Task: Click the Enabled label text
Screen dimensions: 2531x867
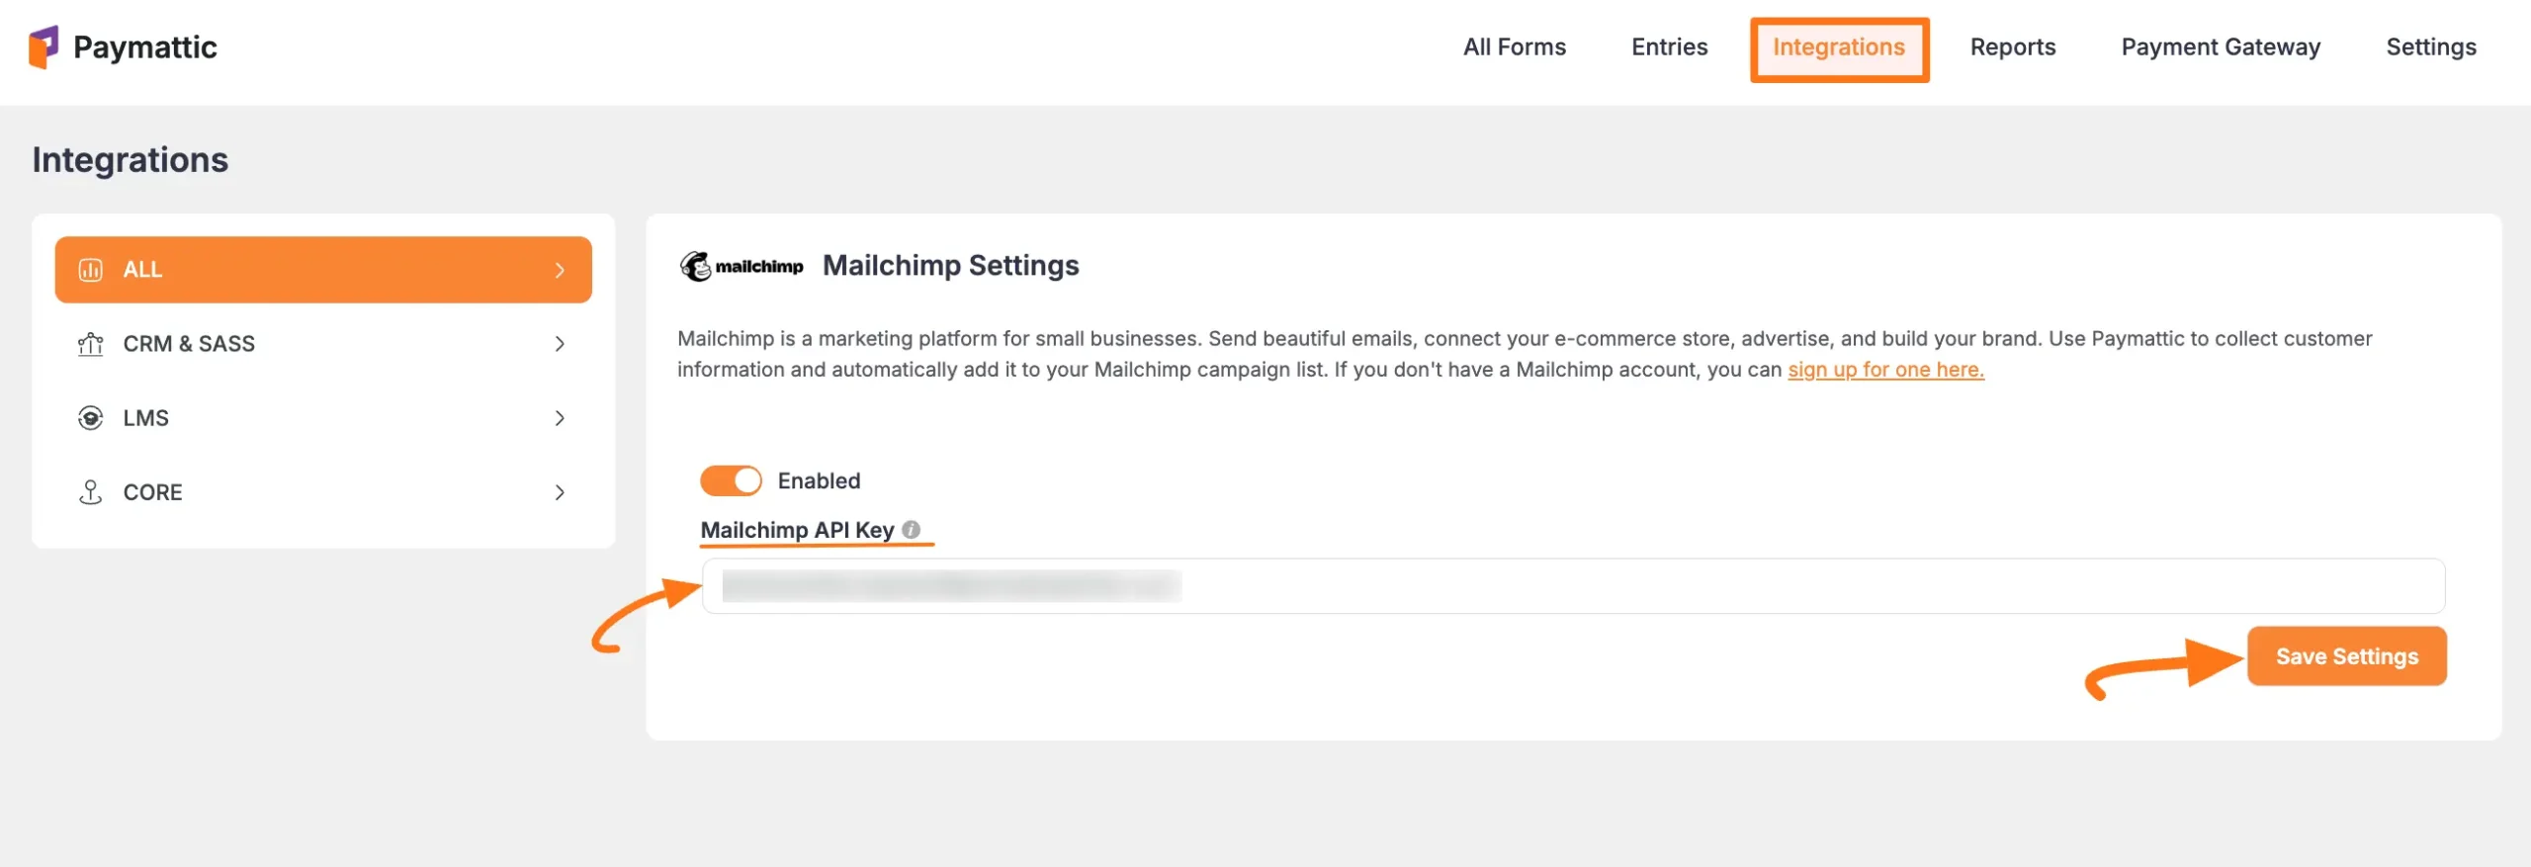Action: point(819,480)
